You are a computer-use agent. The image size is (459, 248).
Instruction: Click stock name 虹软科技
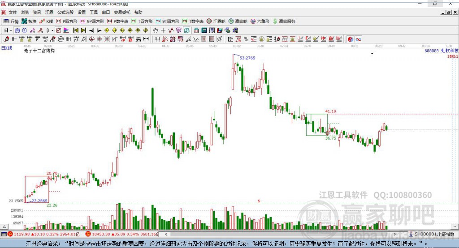(x=450, y=51)
